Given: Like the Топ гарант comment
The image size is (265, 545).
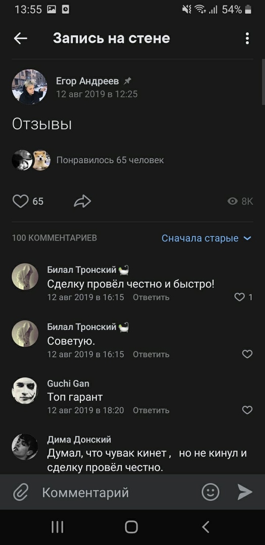Looking at the screenshot, I should coord(247,410).
